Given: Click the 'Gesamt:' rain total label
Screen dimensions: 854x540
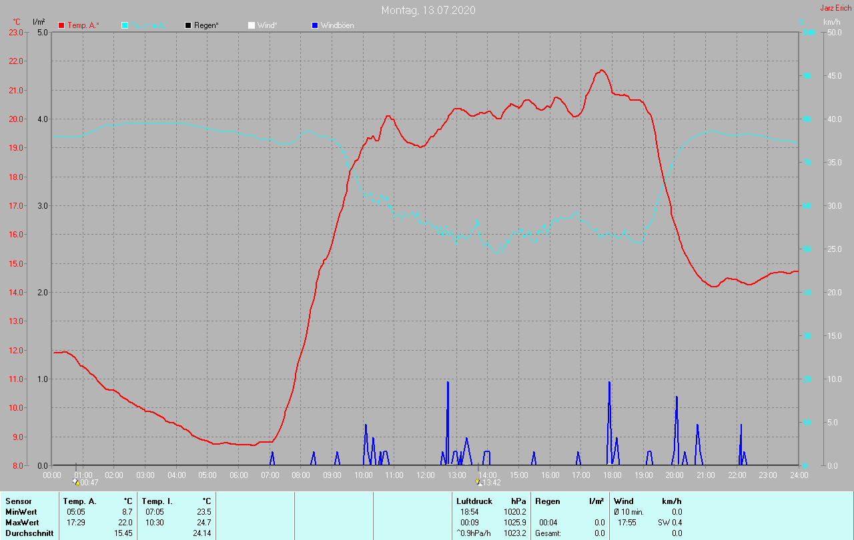Looking at the screenshot, I should [548, 533].
